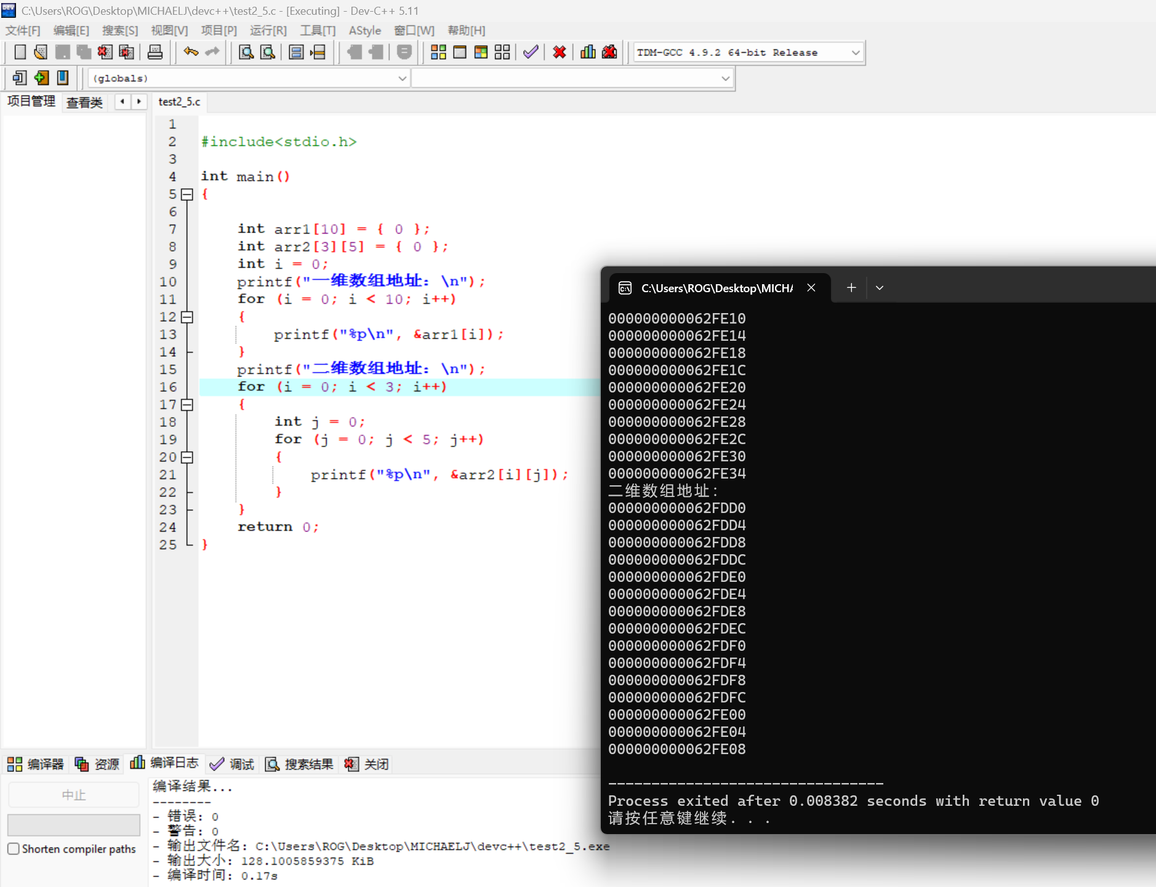Screen dimensions: 1156x887
Task: Save the current file
Action: (62, 52)
